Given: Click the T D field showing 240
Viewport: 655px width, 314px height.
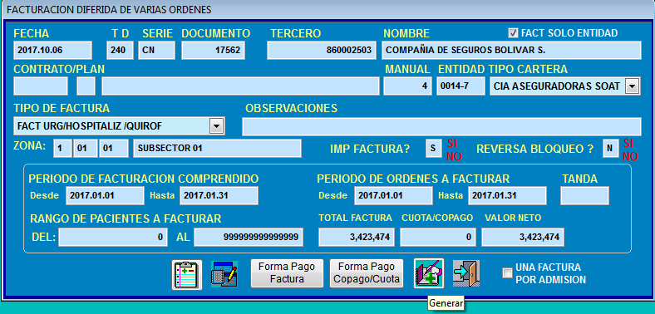Looking at the screenshot, I should click(x=120, y=50).
